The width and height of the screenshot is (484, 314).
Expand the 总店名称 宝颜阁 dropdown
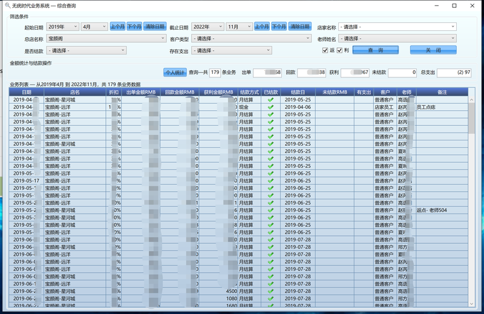pyautogui.click(x=106, y=38)
